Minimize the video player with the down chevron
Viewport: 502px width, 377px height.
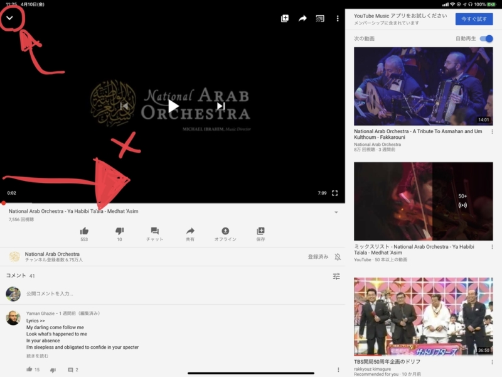click(9, 18)
